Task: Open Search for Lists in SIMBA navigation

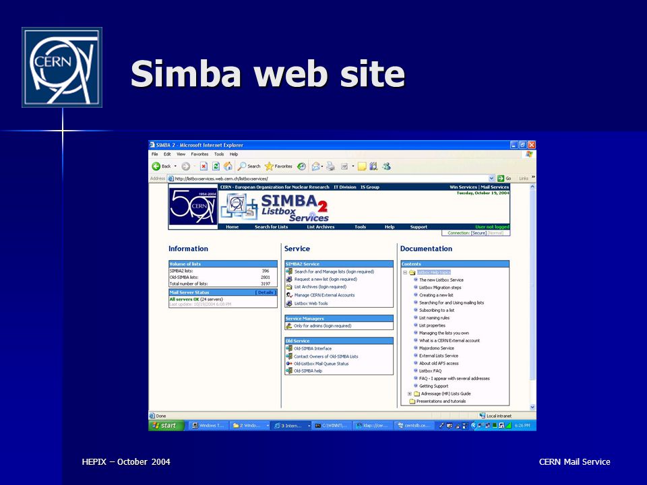Action: [x=271, y=227]
